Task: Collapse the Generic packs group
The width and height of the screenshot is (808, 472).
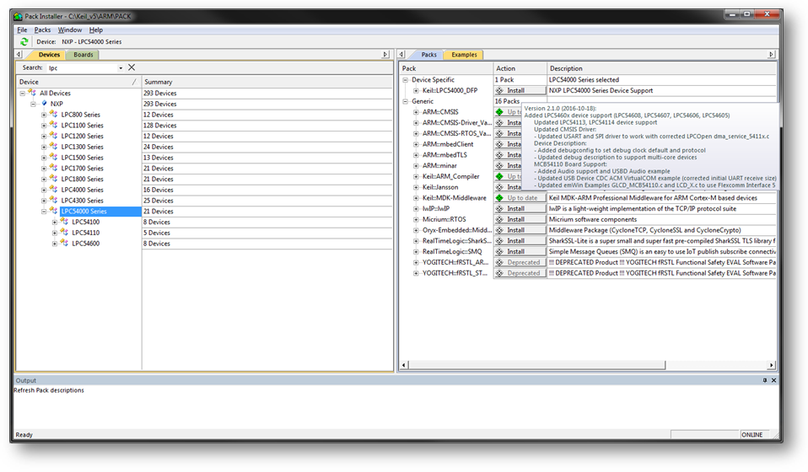Action: [x=406, y=101]
